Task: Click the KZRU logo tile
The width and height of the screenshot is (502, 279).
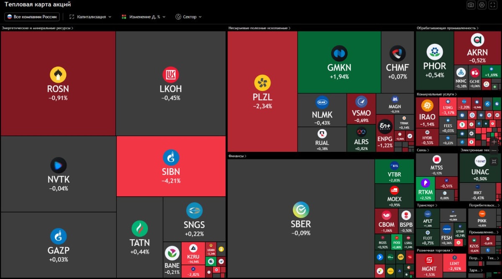Action: click(193, 248)
